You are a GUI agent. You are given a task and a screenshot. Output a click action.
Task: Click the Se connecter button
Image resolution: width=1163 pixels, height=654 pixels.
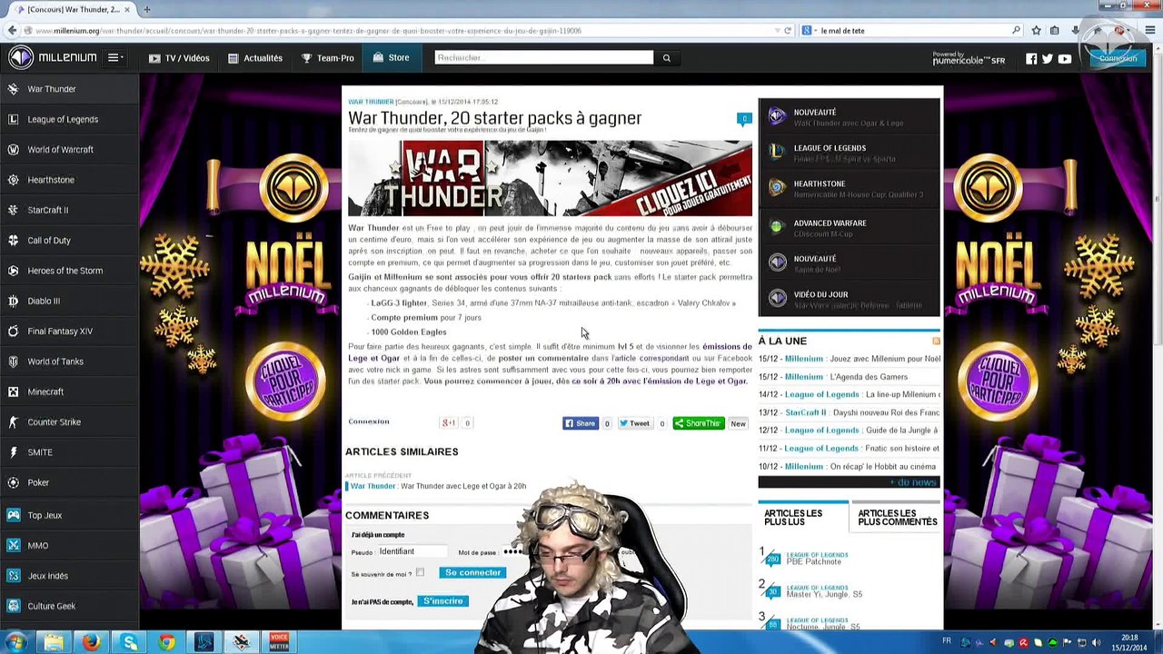tap(472, 572)
